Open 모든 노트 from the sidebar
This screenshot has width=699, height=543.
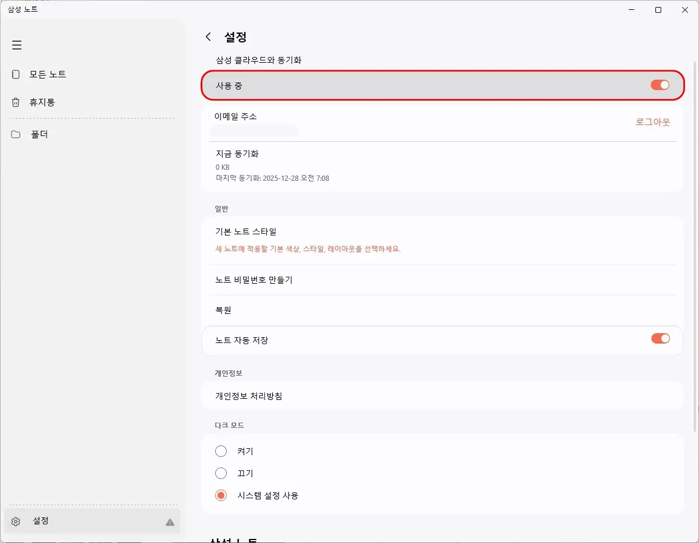click(47, 74)
